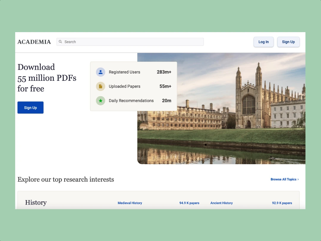Open the Medieval History topic link
Image resolution: width=321 pixels, height=241 pixels.
pyautogui.click(x=130, y=203)
